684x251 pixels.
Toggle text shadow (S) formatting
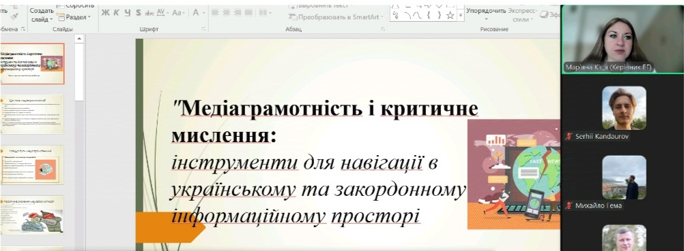pos(139,13)
